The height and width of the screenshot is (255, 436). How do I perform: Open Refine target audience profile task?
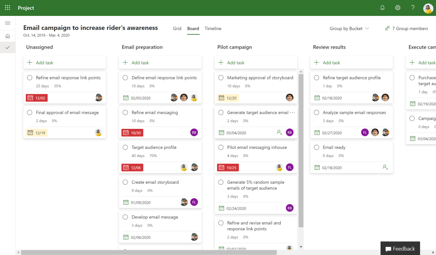pyautogui.click(x=352, y=88)
